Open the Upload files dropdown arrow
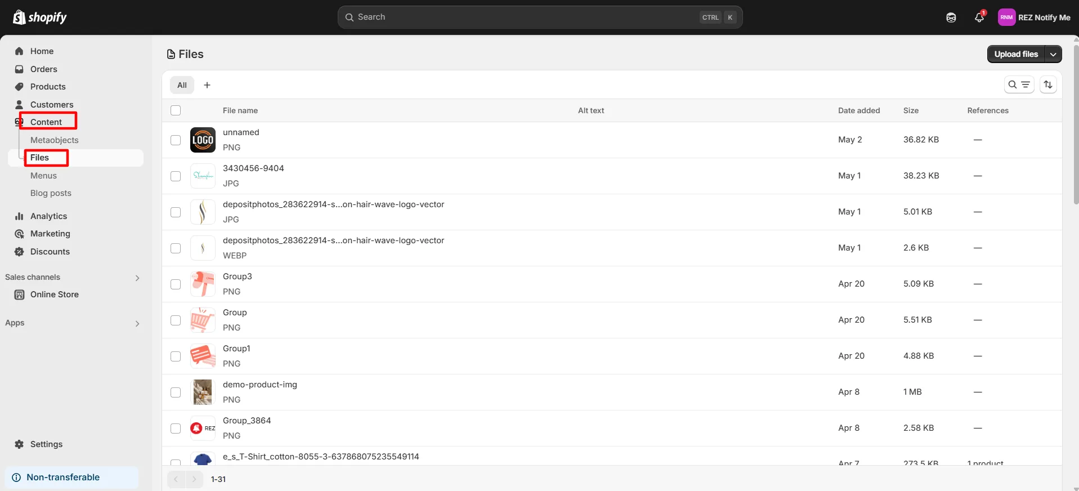 1053,54
